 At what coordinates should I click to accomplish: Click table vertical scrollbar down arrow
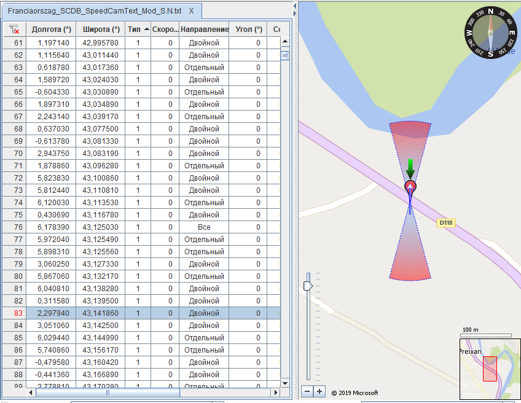tap(285, 383)
